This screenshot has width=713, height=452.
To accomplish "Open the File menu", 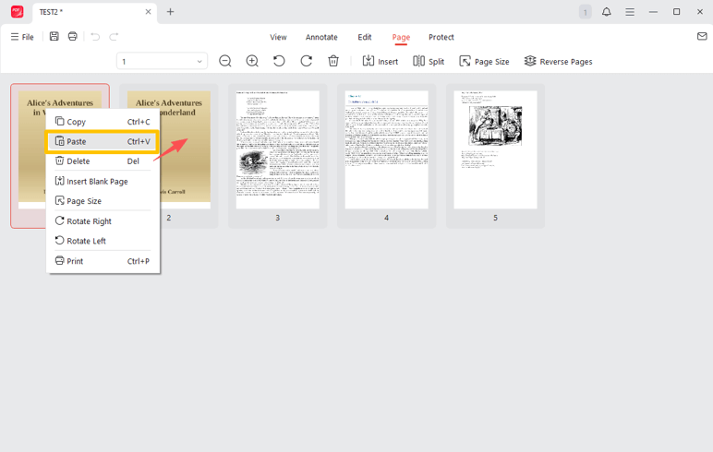I will point(22,37).
